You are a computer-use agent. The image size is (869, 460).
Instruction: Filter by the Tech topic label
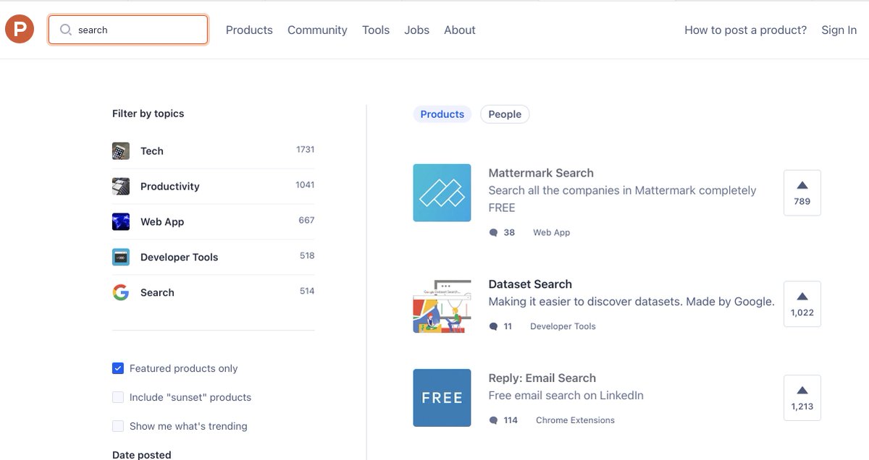pyautogui.click(x=152, y=150)
